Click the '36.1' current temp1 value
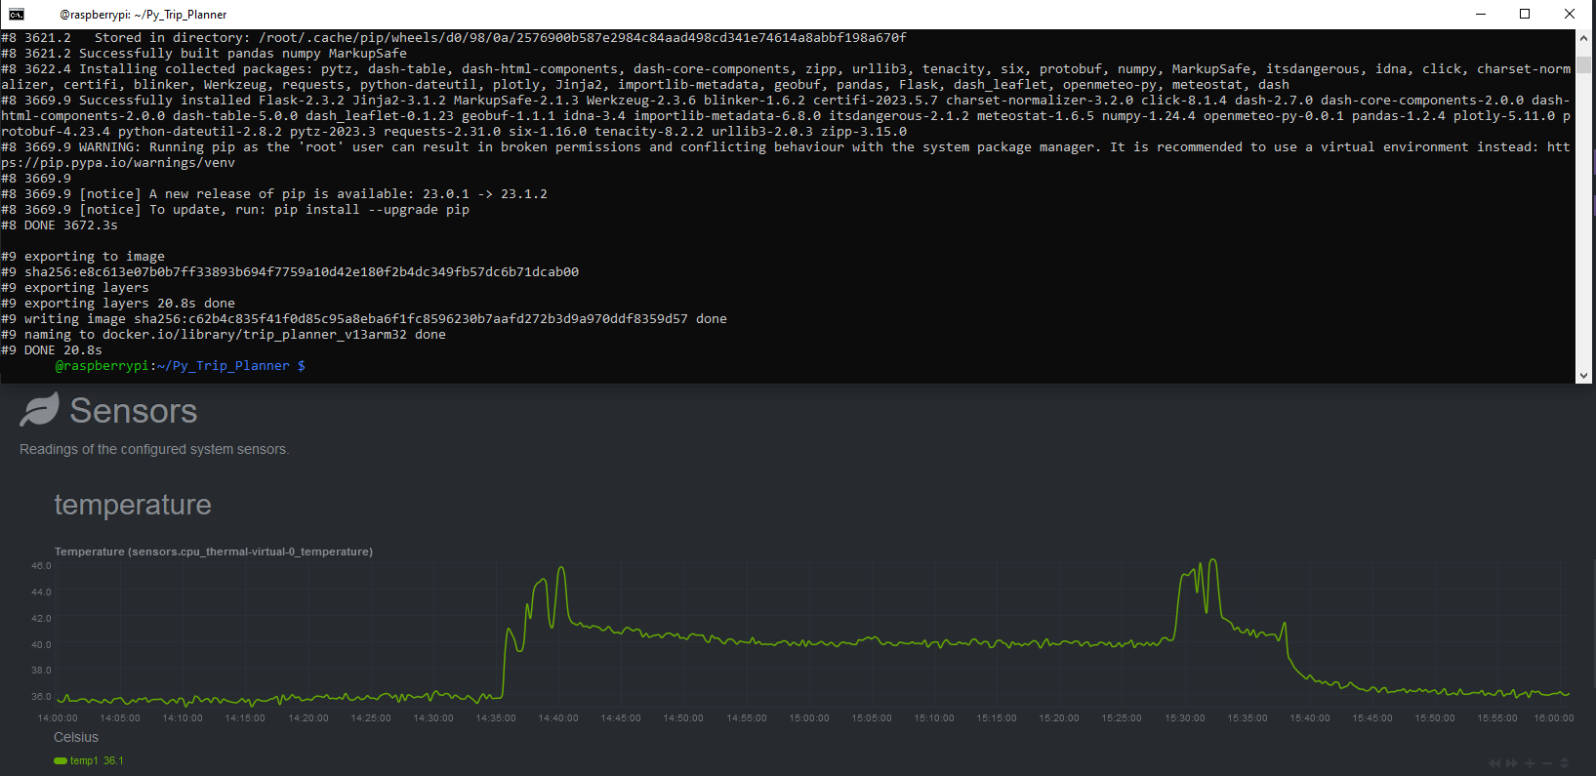This screenshot has width=1596, height=776. click(x=113, y=761)
